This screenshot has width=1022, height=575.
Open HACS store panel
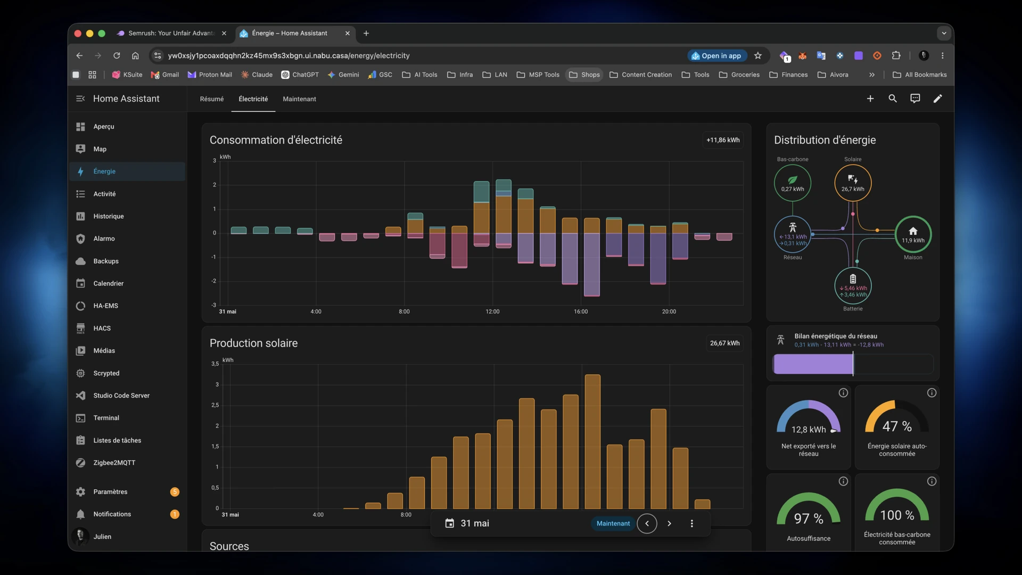(127, 328)
